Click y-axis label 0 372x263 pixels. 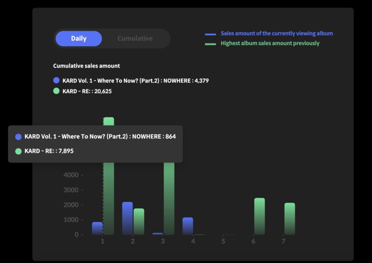click(77, 235)
